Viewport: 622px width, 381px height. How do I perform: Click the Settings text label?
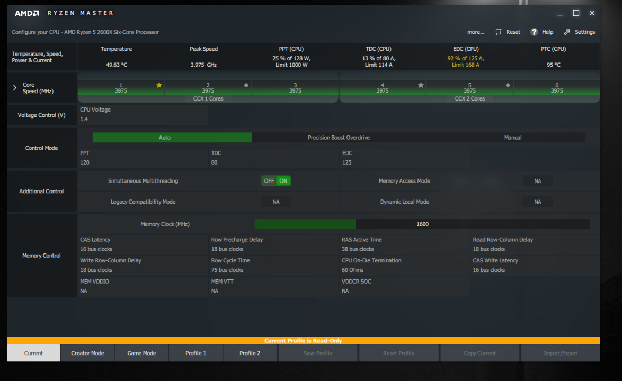(585, 32)
